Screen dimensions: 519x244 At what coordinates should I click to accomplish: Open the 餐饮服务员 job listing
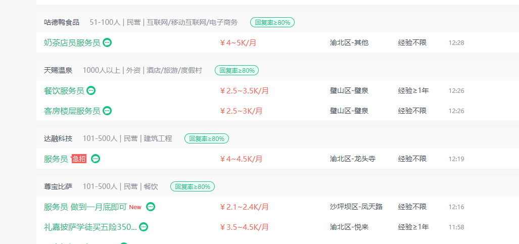tap(64, 91)
